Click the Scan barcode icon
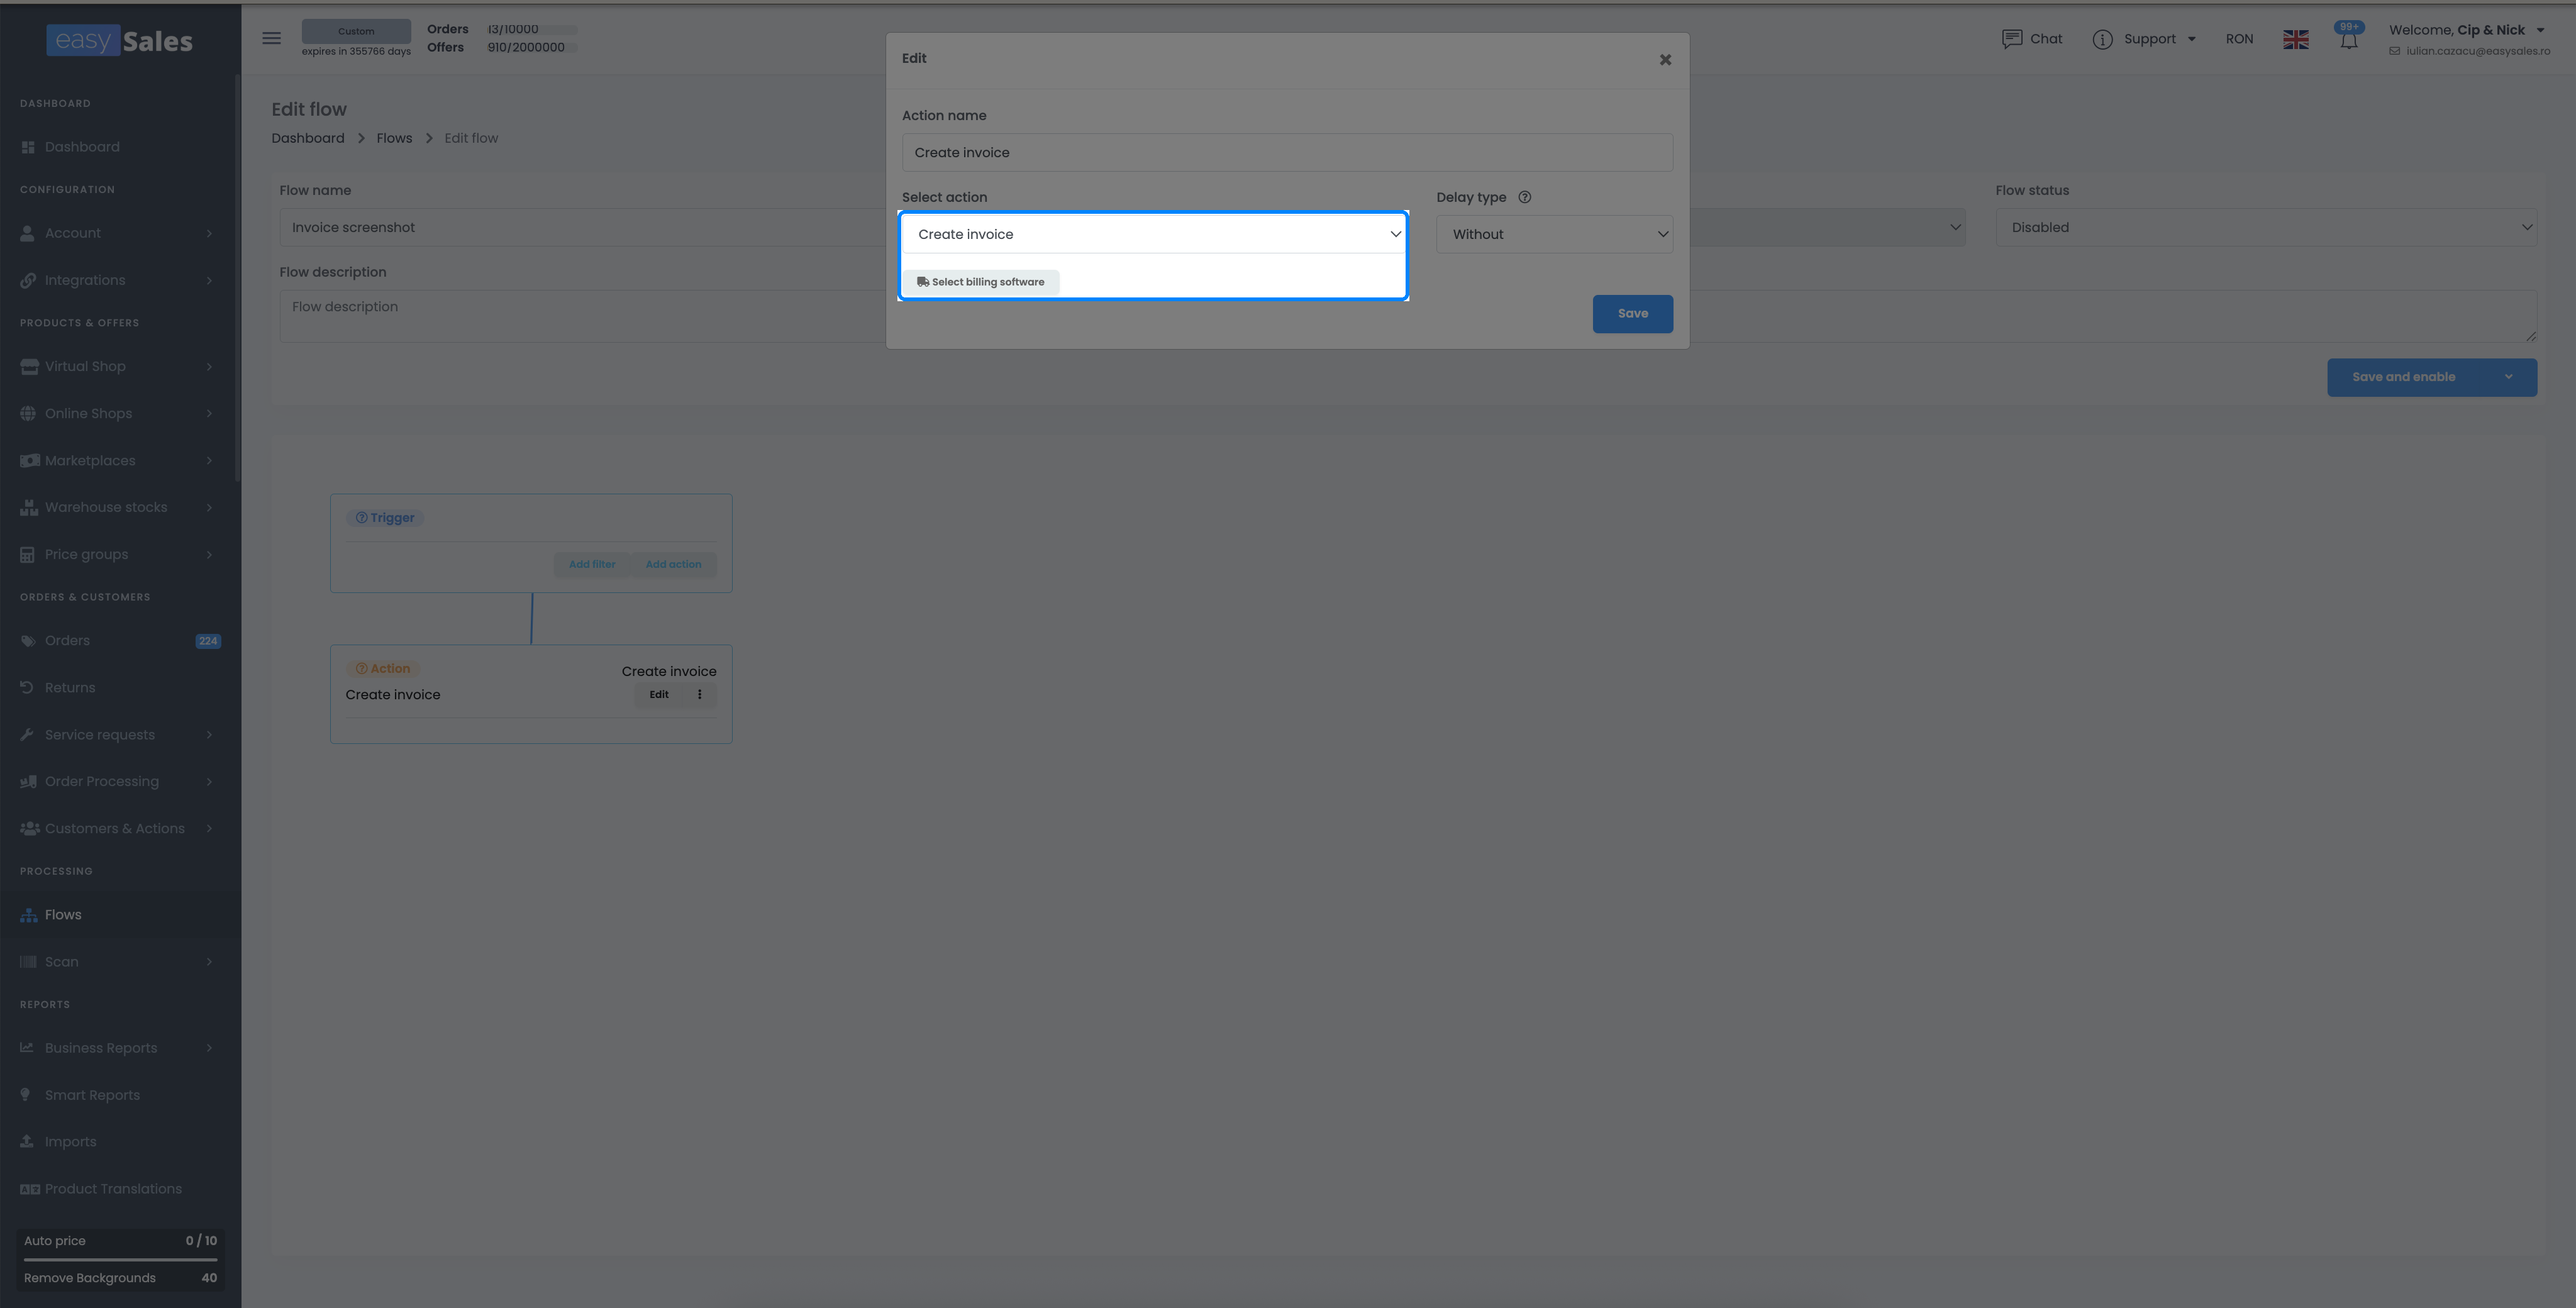This screenshot has width=2576, height=1308. click(28, 962)
